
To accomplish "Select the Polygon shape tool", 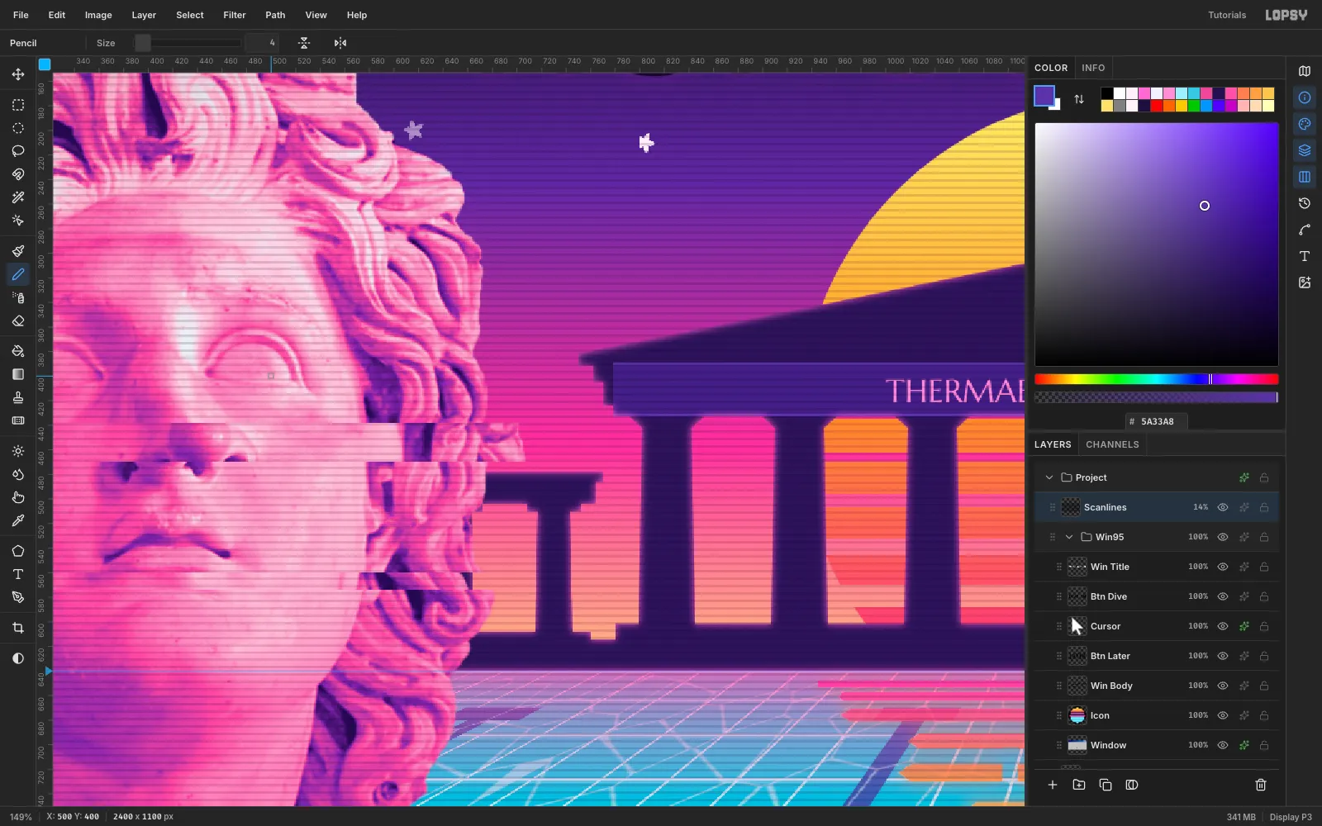I will (17, 551).
